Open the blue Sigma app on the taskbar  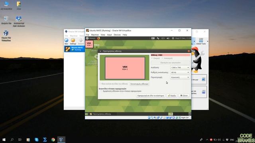pos(45,139)
